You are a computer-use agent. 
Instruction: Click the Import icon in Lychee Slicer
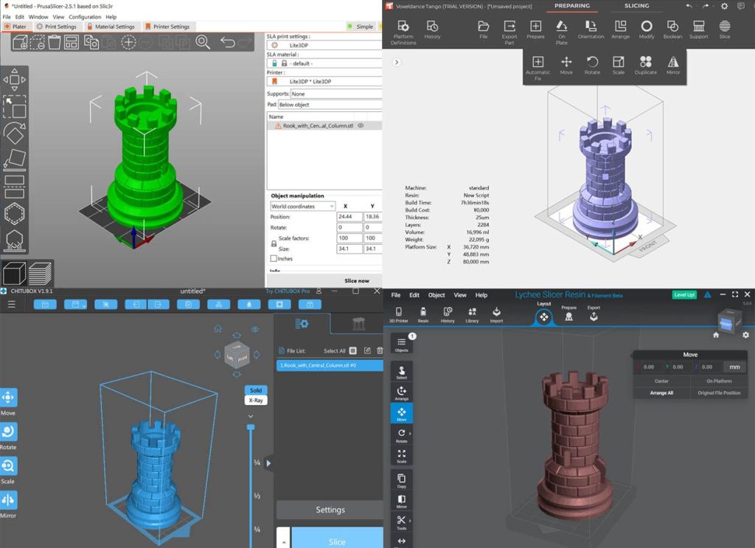tap(496, 314)
